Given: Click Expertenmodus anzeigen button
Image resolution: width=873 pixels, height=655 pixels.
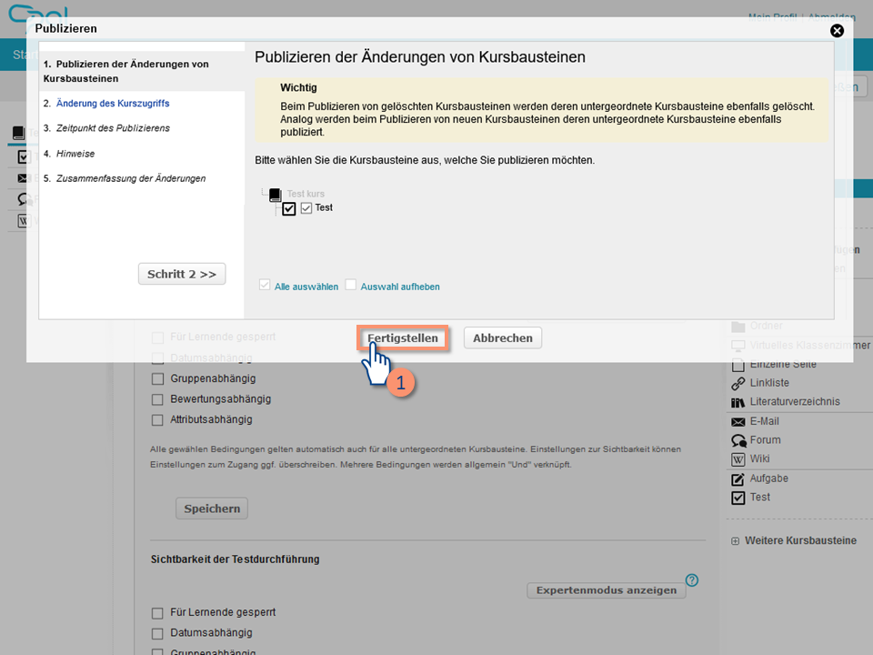Looking at the screenshot, I should pyautogui.click(x=607, y=590).
